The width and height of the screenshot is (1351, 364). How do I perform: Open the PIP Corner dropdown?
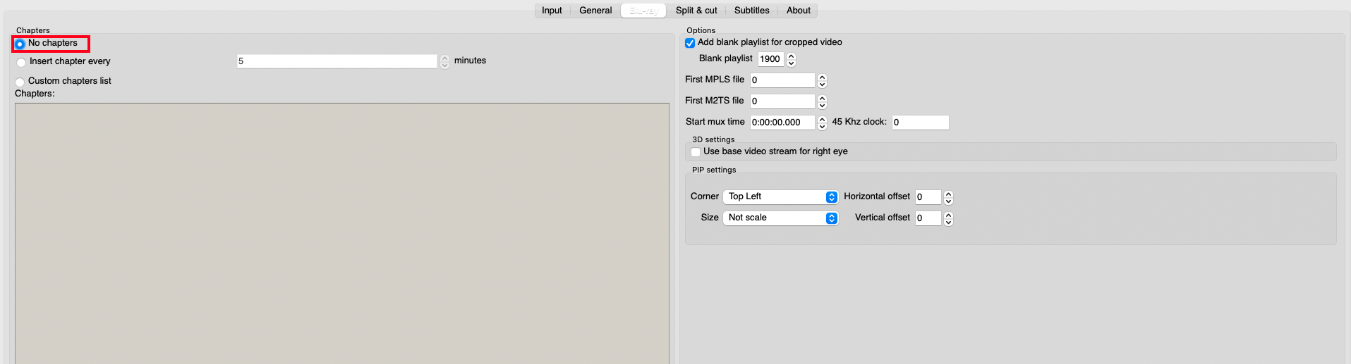(780, 197)
